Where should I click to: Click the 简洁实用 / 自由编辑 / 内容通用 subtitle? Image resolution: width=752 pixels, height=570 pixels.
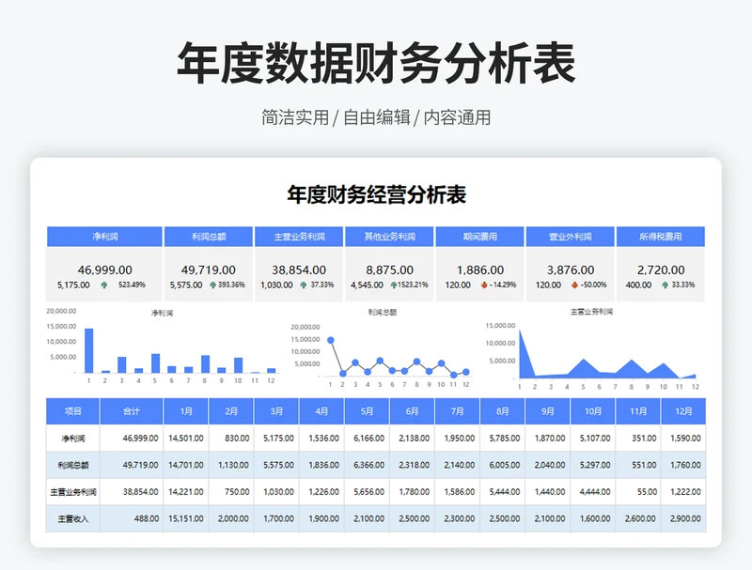[376, 117]
